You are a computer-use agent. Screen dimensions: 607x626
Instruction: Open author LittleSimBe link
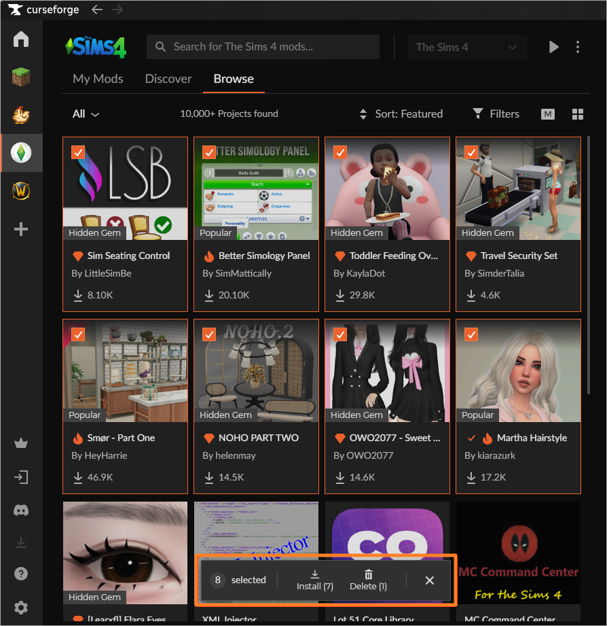point(108,273)
